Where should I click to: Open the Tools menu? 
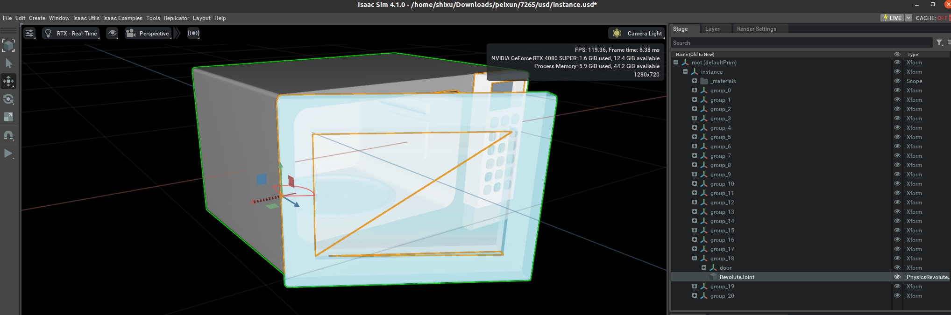(x=153, y=18)
